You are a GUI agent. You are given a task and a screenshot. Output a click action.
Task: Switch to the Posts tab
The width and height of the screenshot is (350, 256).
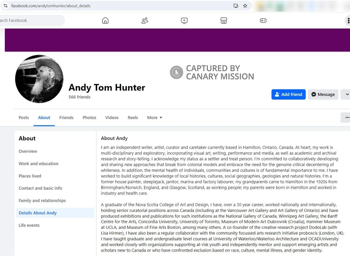click(24, 118)
